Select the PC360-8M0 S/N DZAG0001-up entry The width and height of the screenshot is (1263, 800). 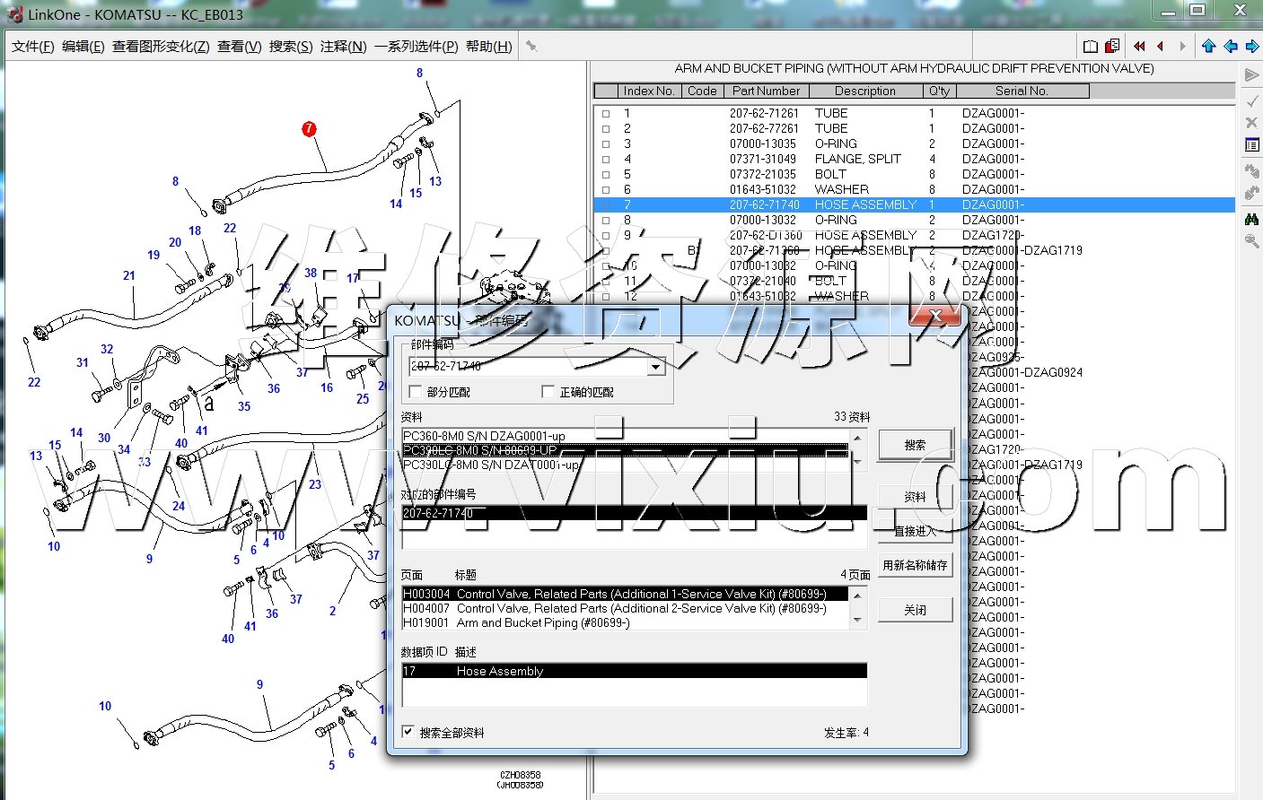(485, 436)
